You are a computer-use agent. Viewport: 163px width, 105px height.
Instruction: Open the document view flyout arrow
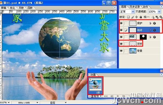click(x=115, y=8)
